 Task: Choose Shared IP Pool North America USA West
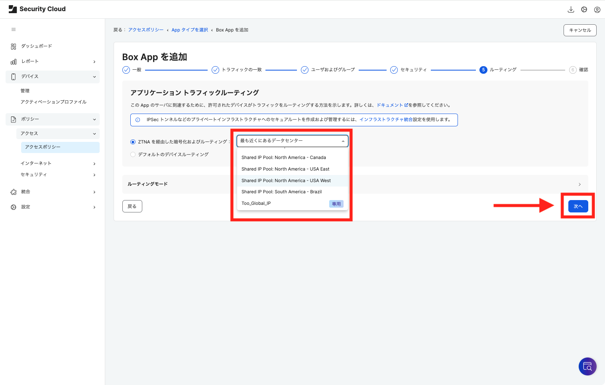point(293,181)
